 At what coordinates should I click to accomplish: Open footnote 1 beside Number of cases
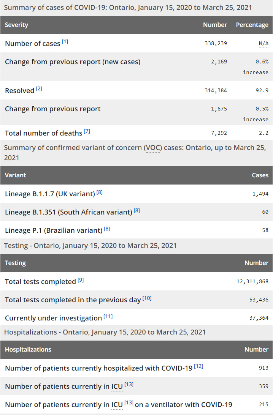click(65, 42)
